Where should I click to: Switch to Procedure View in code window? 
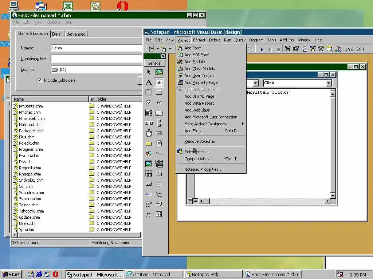click(189, 201)
